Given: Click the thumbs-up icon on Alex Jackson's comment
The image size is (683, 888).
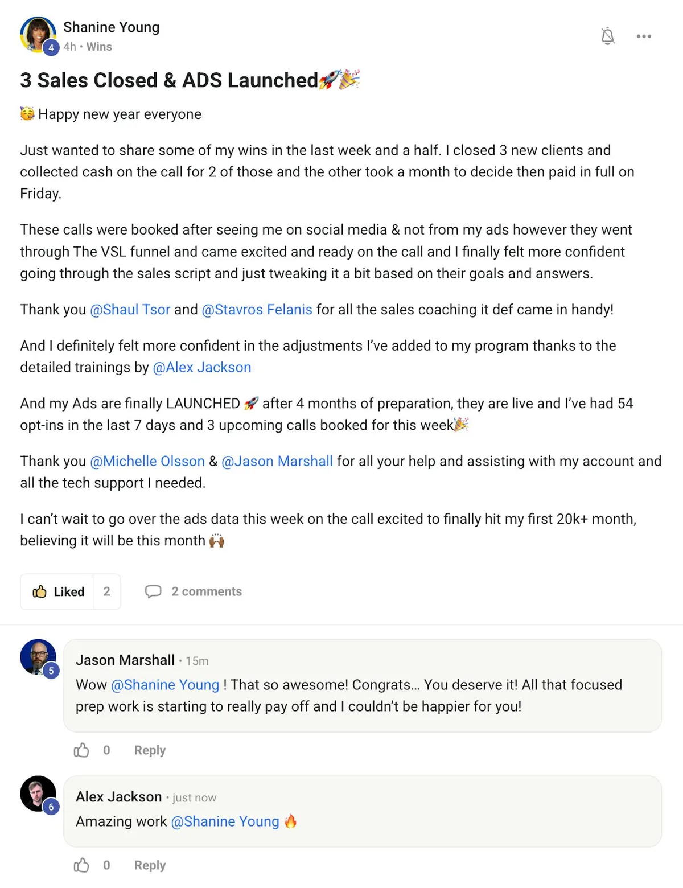Looking at the screenshot, I should click(81, 865).
